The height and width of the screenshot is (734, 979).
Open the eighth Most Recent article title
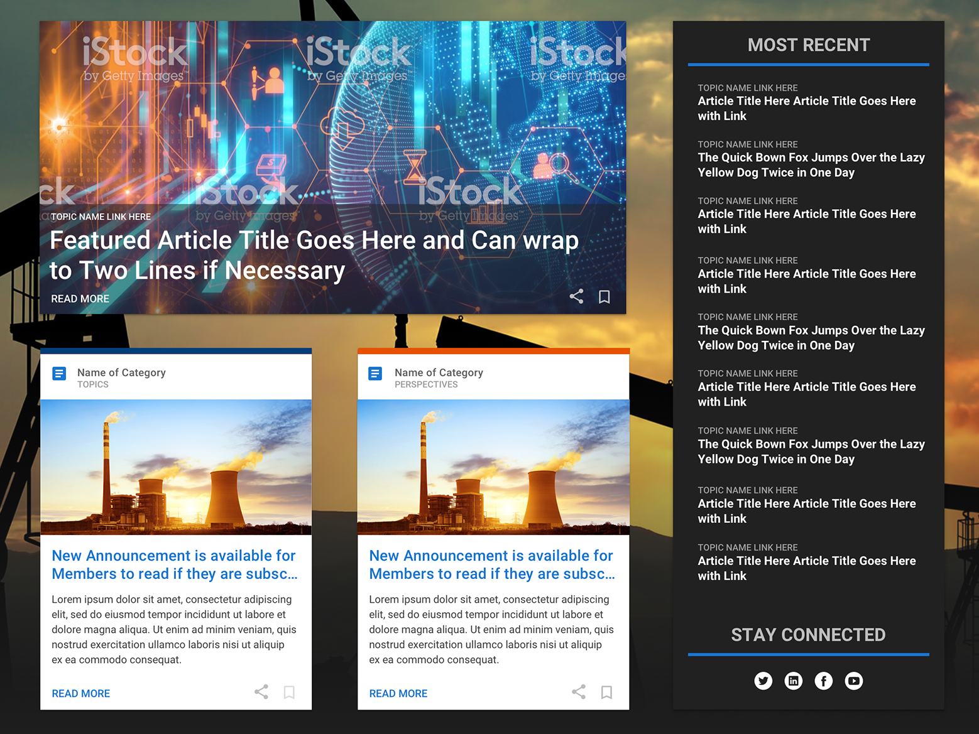pyautogui.click(x=807, y=511)
